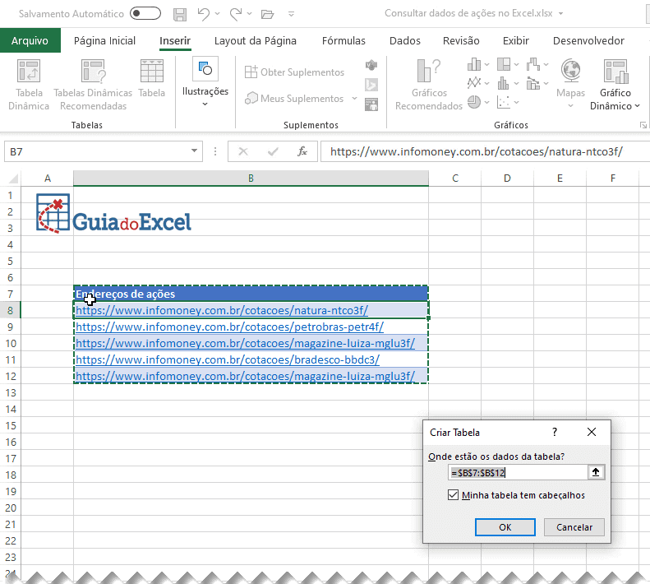Click the Bing Maps add-in icon
The width and height of the screenshot is (650, 584).
pos(371,85)
